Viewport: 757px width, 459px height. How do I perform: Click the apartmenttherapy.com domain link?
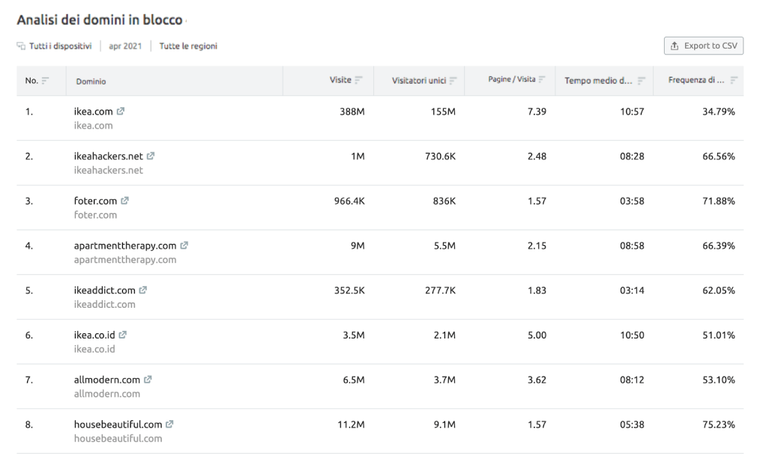coord(125,246)
